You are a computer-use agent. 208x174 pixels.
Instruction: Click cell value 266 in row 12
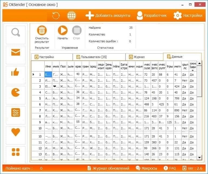coord(154,148)
